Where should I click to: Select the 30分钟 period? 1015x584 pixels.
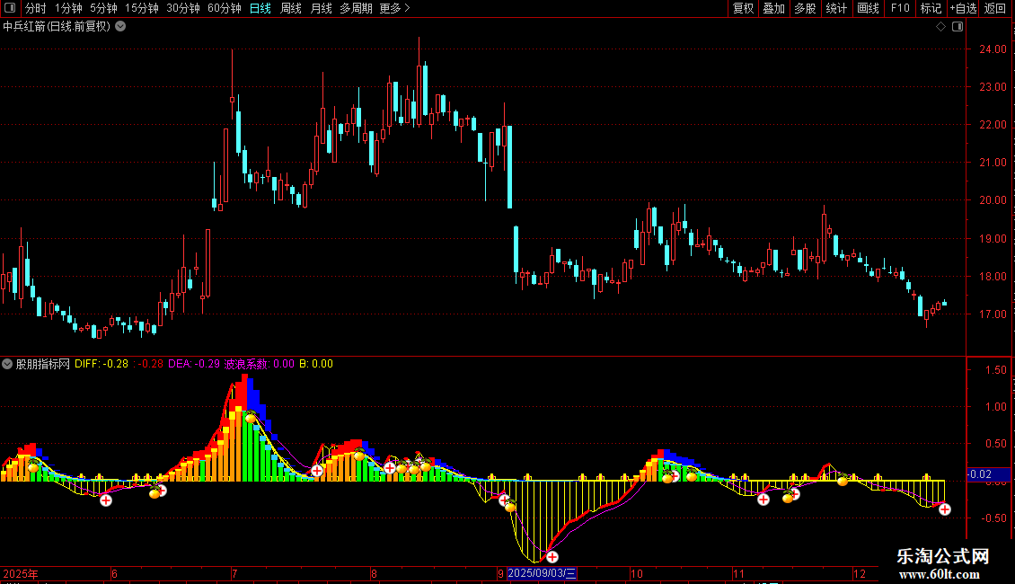183,8
